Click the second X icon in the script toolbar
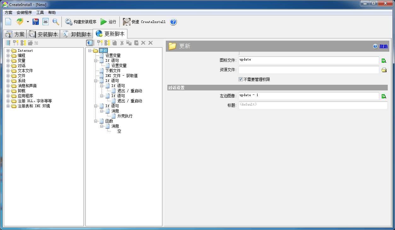Screen dimensions: 395x230 (x=150, y=43)
